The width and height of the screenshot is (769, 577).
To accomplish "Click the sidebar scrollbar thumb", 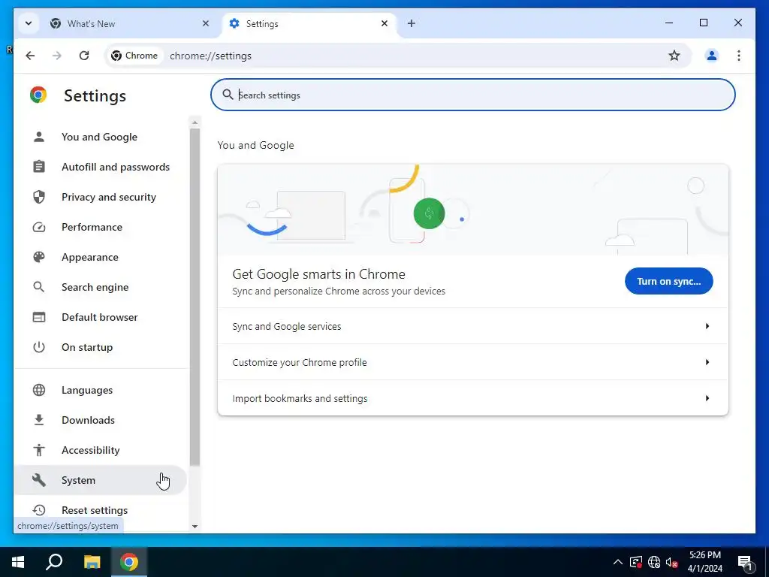I will 195,297.
